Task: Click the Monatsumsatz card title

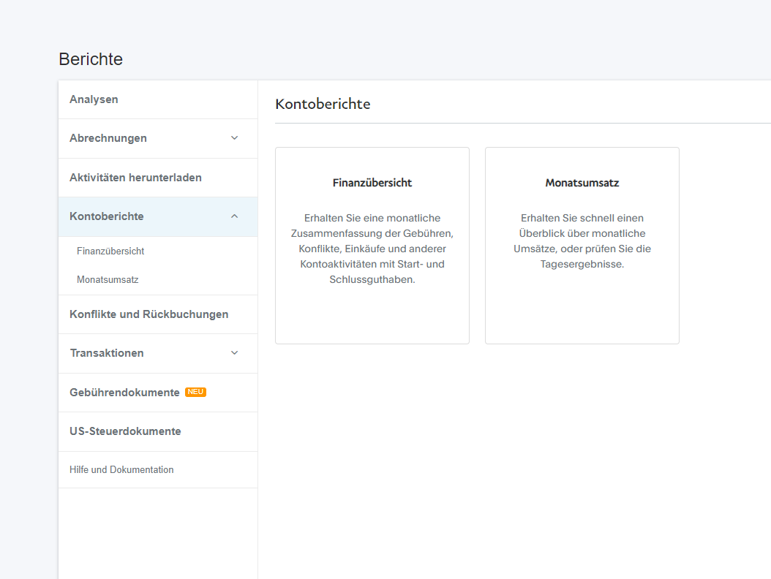Action: point(582,183)
